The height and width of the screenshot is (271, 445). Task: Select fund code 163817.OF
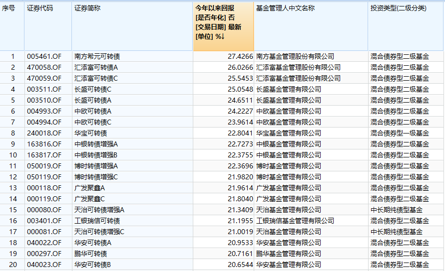point(44,155)
